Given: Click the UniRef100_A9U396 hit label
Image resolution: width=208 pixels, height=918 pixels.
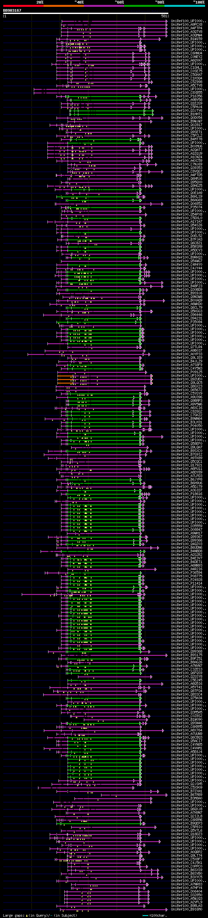Looking at the screenshot, I should [x=187, y=397].
